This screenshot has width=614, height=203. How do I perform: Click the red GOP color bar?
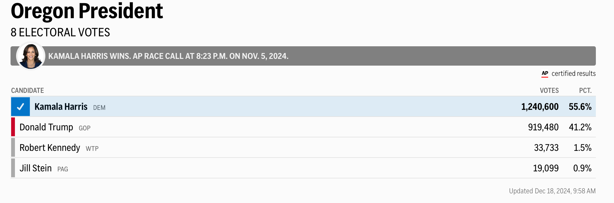(13, 127)
